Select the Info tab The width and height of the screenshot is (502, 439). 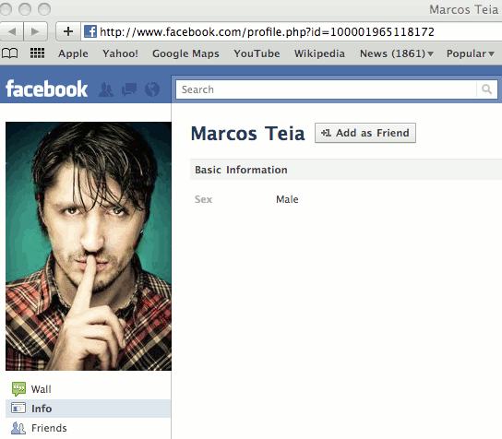[x=88, y=409]
